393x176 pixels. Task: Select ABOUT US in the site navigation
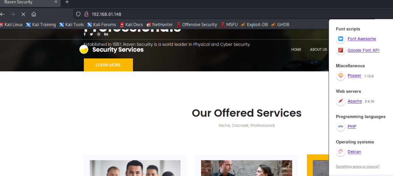(x=318, y=50)
